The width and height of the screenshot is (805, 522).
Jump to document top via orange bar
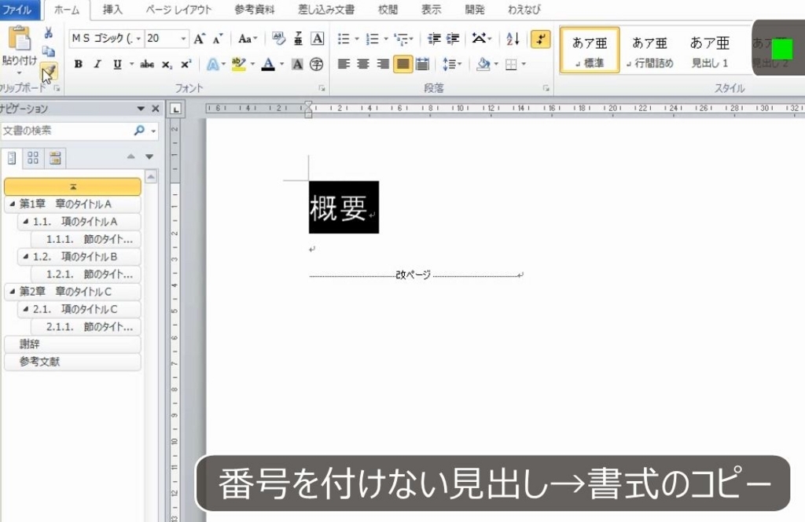[72, 187]
